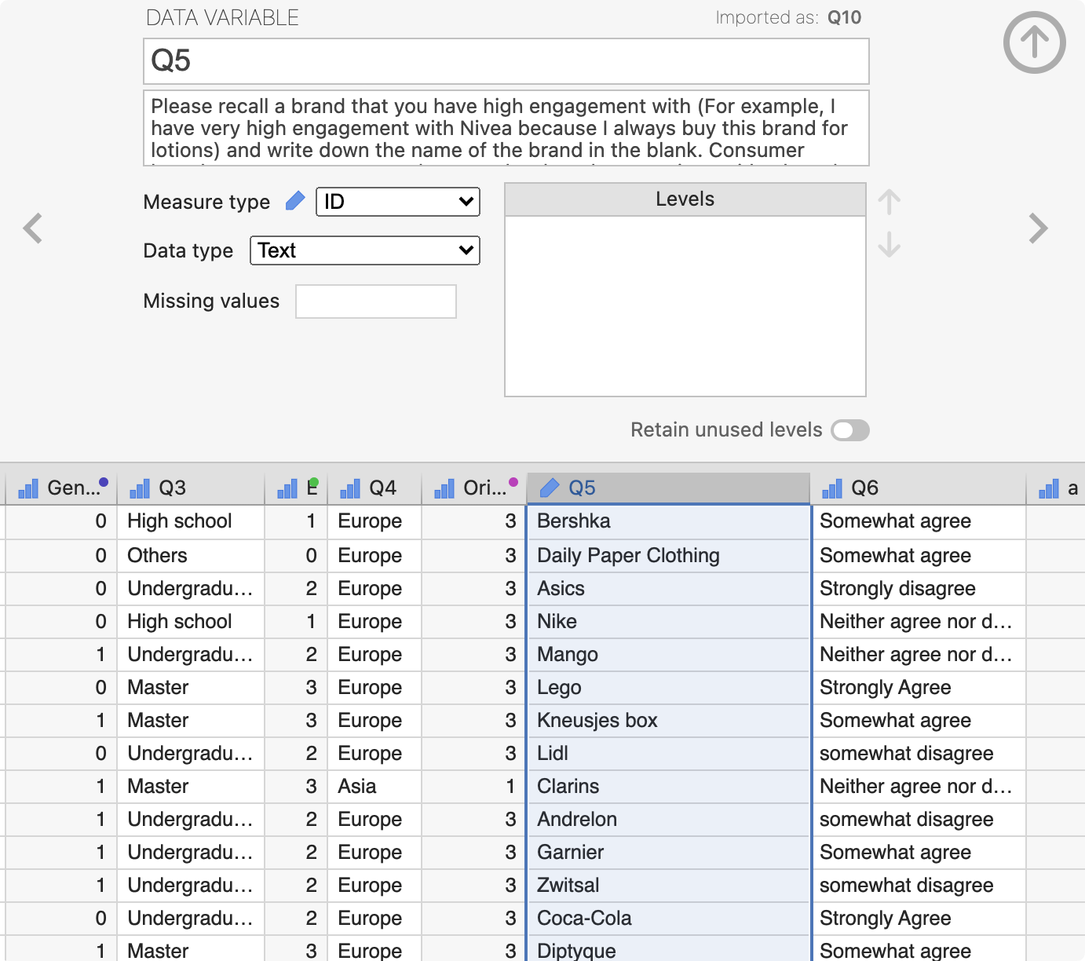Select Master cell in Clarins row

(x=191, y=787)
